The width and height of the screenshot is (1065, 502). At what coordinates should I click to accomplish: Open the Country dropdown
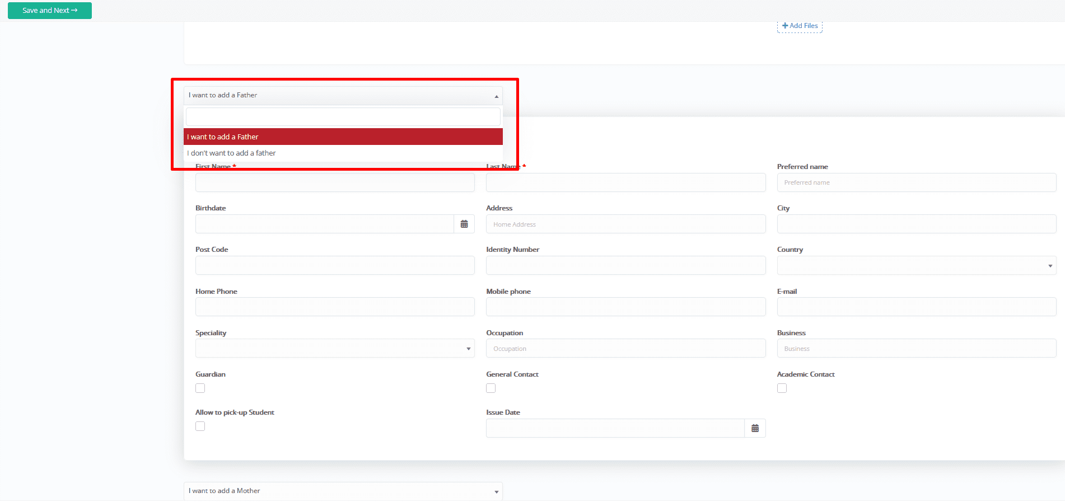point(917,265)
